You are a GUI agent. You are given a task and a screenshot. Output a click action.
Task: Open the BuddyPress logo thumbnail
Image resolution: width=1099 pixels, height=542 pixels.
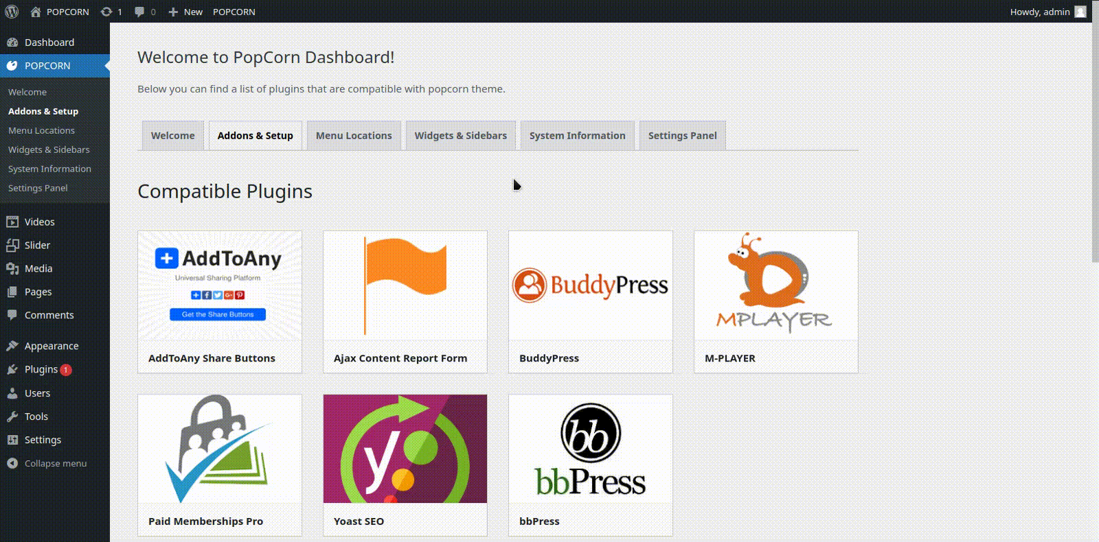click(591, 285)
